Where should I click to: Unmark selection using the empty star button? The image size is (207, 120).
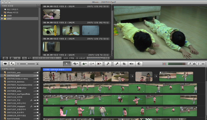pos(92,64)
